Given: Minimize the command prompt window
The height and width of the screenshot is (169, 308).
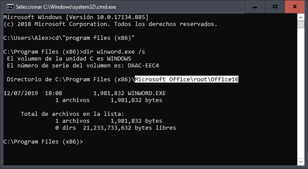Looking at the screenshot, I should 255,7.
